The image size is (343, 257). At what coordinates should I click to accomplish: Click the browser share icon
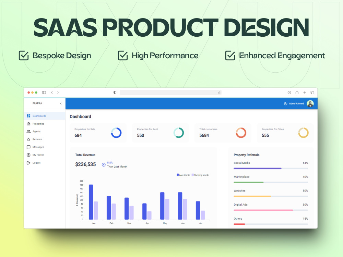coord(297,93)
